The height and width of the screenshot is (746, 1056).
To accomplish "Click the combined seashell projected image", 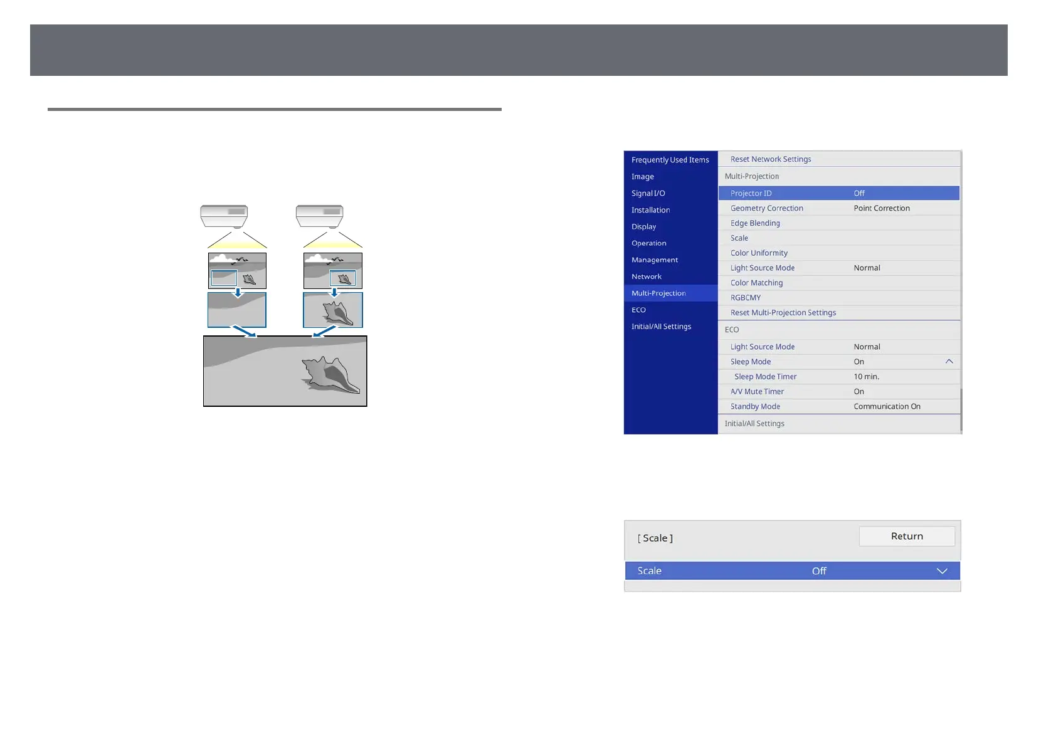I will (x=285, y=371).
